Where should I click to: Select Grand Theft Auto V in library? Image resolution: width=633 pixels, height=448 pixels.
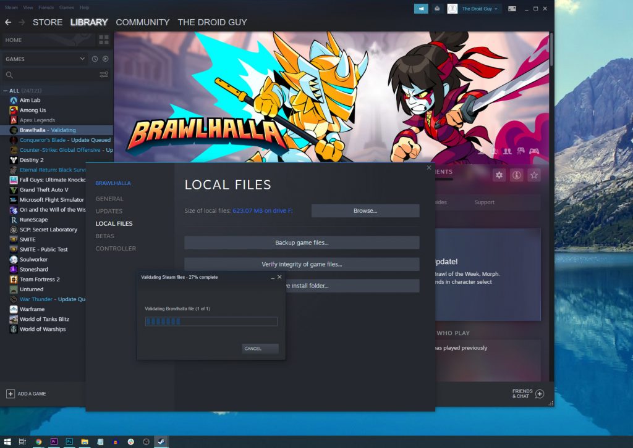[x=43, y=190]
